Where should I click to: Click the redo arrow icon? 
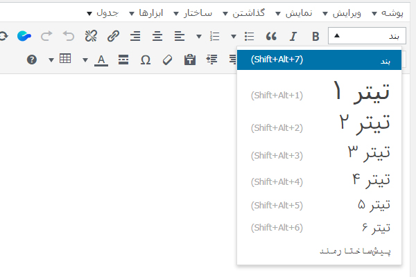pyautogui.click(x=46, y=36)
